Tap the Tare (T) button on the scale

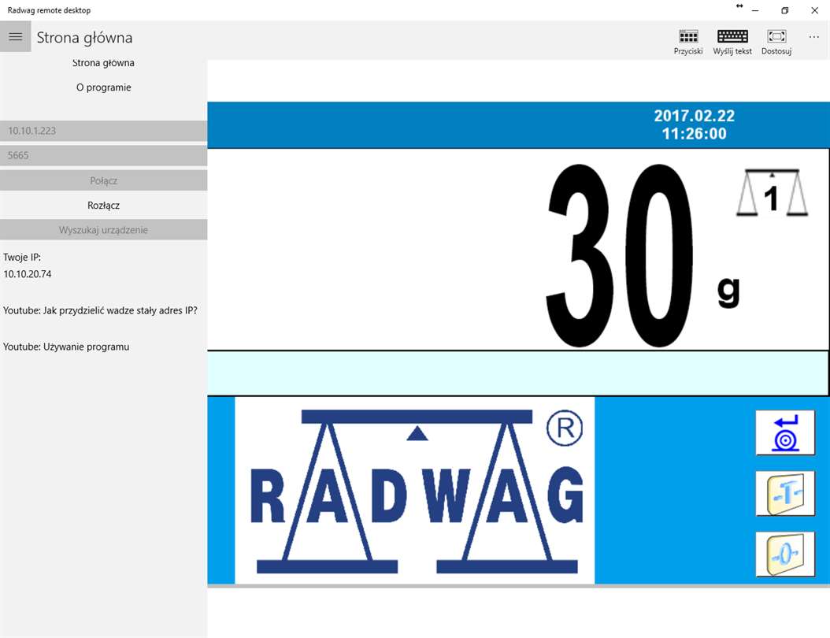pos(785,493)
